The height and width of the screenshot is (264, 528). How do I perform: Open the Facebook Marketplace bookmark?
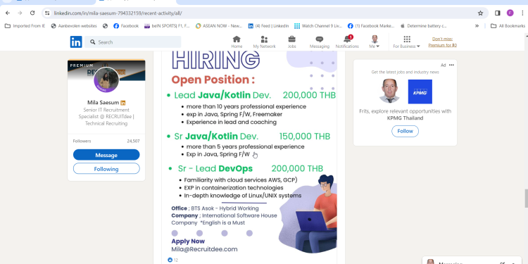coord(371,26)
